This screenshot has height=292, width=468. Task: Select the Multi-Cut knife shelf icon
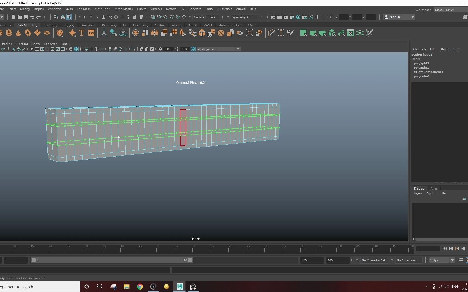pyautogui.click(x=271, y=33)
